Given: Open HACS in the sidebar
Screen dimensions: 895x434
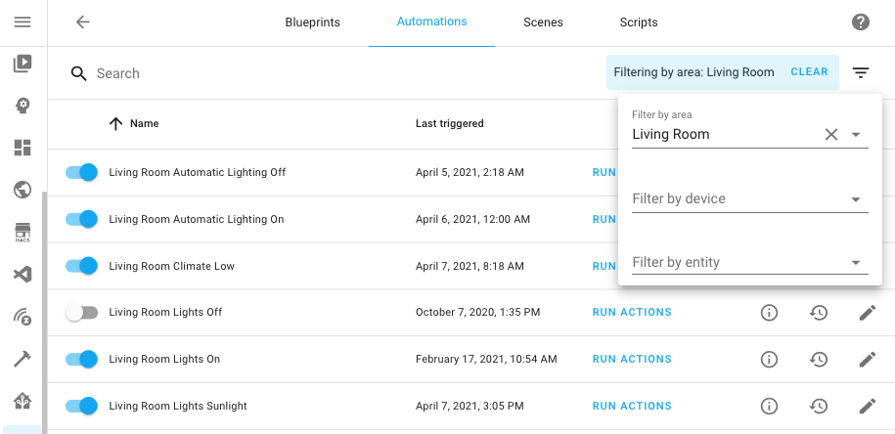Looking at the screenshot, I should [x=22, y=233].
